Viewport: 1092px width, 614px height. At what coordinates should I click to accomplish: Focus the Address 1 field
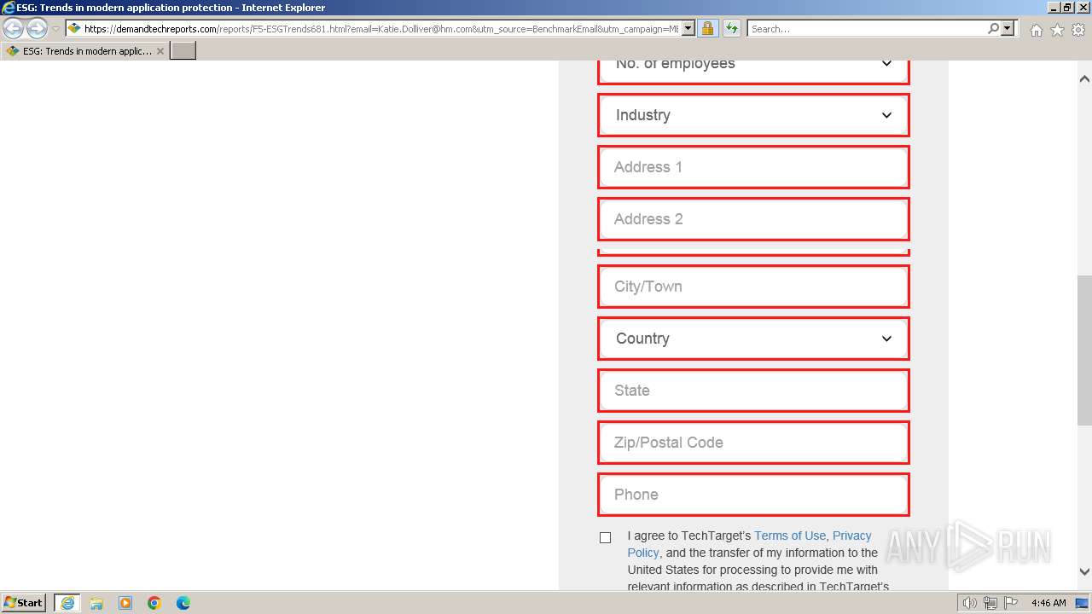click(x=753, y=167)
